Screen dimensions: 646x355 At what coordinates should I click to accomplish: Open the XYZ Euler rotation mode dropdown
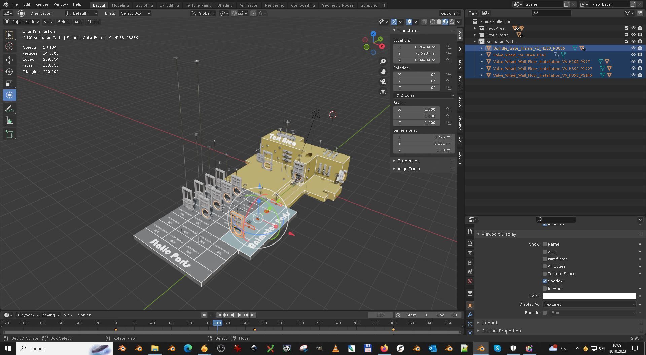[424, 95]
